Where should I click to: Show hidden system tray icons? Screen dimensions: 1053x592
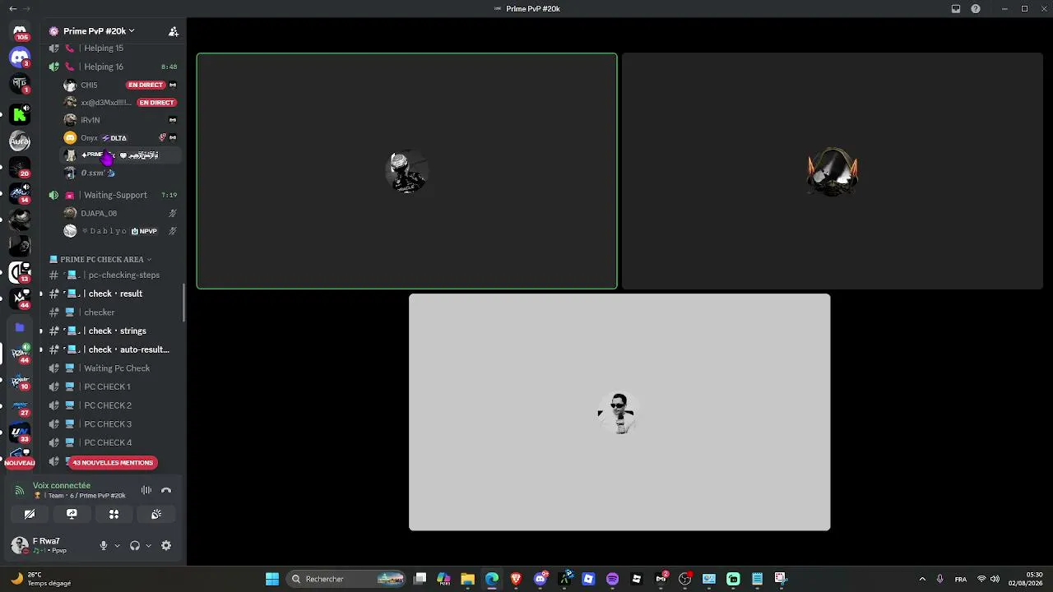point(922,579)
